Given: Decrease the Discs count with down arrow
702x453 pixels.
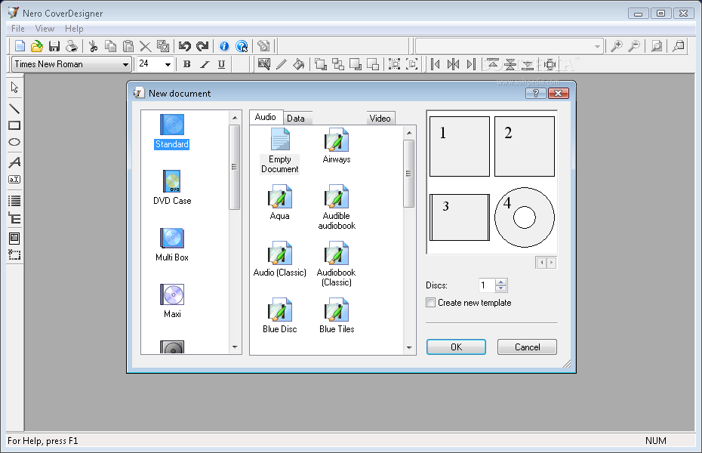Looking at the screenshot, I should [x=501, y=288].
